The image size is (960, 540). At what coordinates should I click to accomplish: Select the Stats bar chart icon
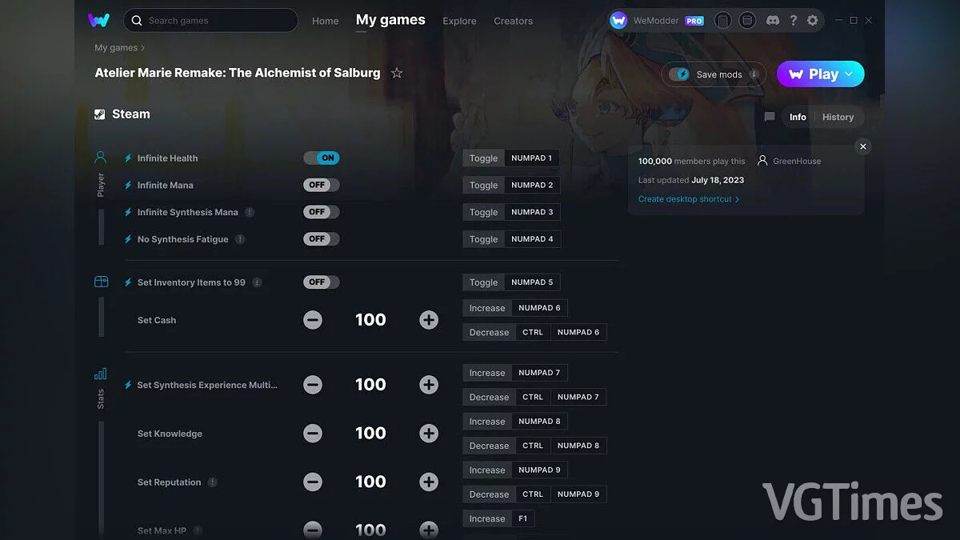click(x=101, y=374)
